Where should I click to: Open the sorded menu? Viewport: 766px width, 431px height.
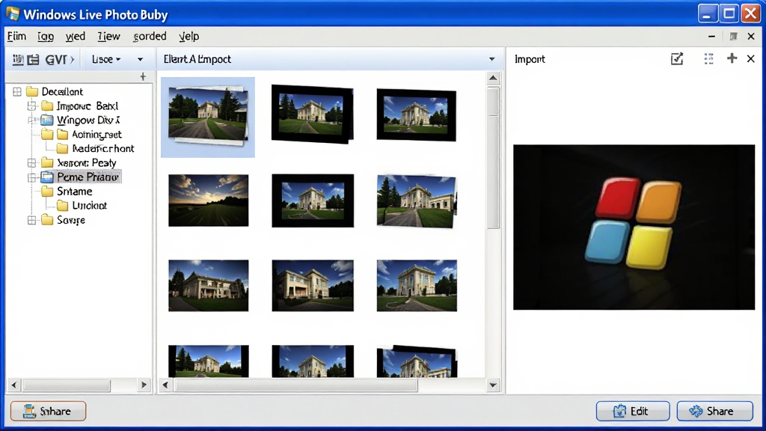coord(150,36)
